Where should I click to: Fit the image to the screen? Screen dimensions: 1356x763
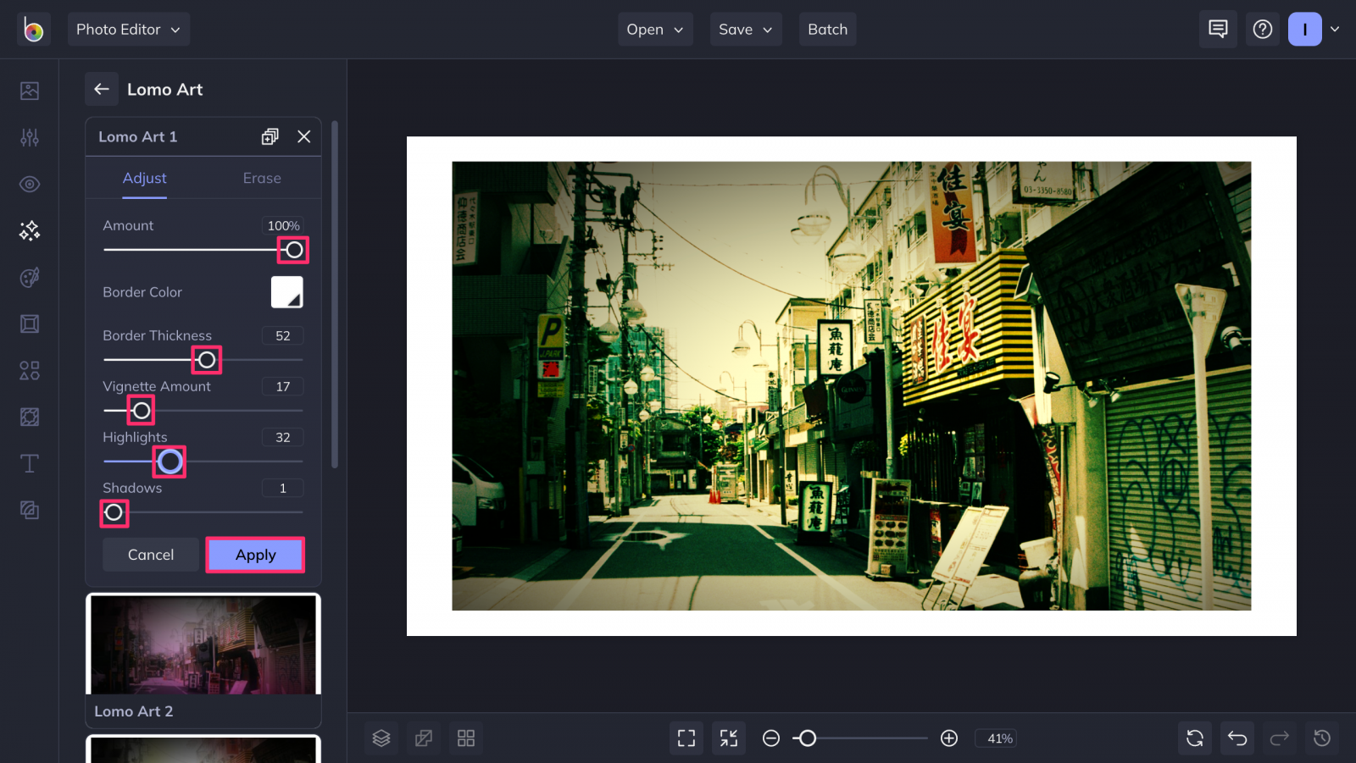tap(686, 738)
